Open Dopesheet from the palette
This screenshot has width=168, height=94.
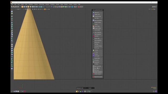(x=97, y=62)
